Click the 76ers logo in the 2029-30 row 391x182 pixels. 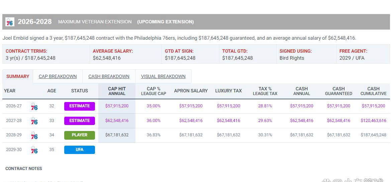34,150
